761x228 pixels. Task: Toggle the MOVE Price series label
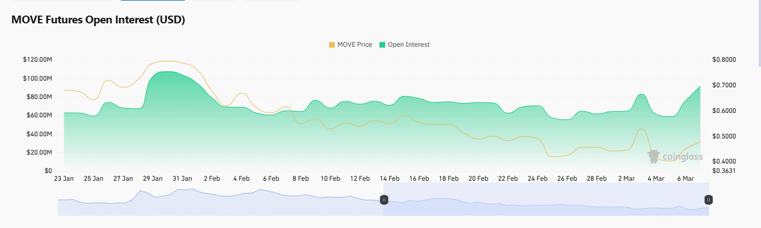pyautogui.click(x=355, y=44)
